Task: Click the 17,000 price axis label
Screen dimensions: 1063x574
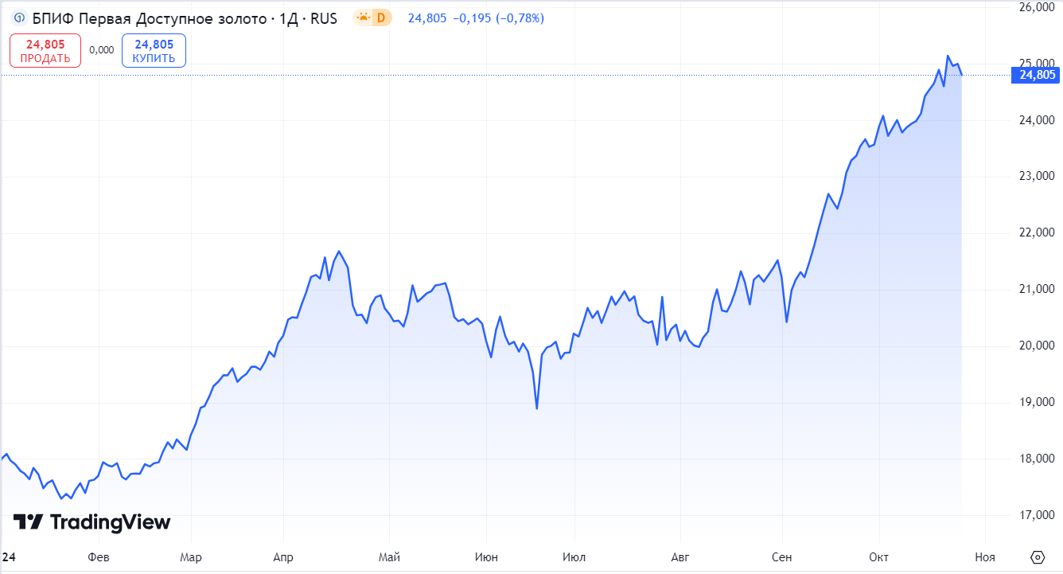Action: click(x=1035, y=515)
